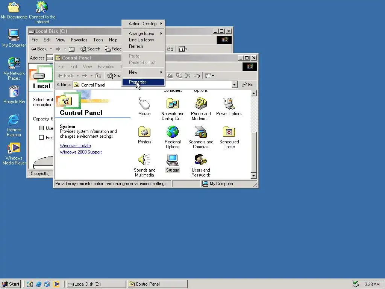The image size is (385, 289).
Task: Expand Control Panel address bar dropdown
Action: pyautogui.click(x=235, y=85)
